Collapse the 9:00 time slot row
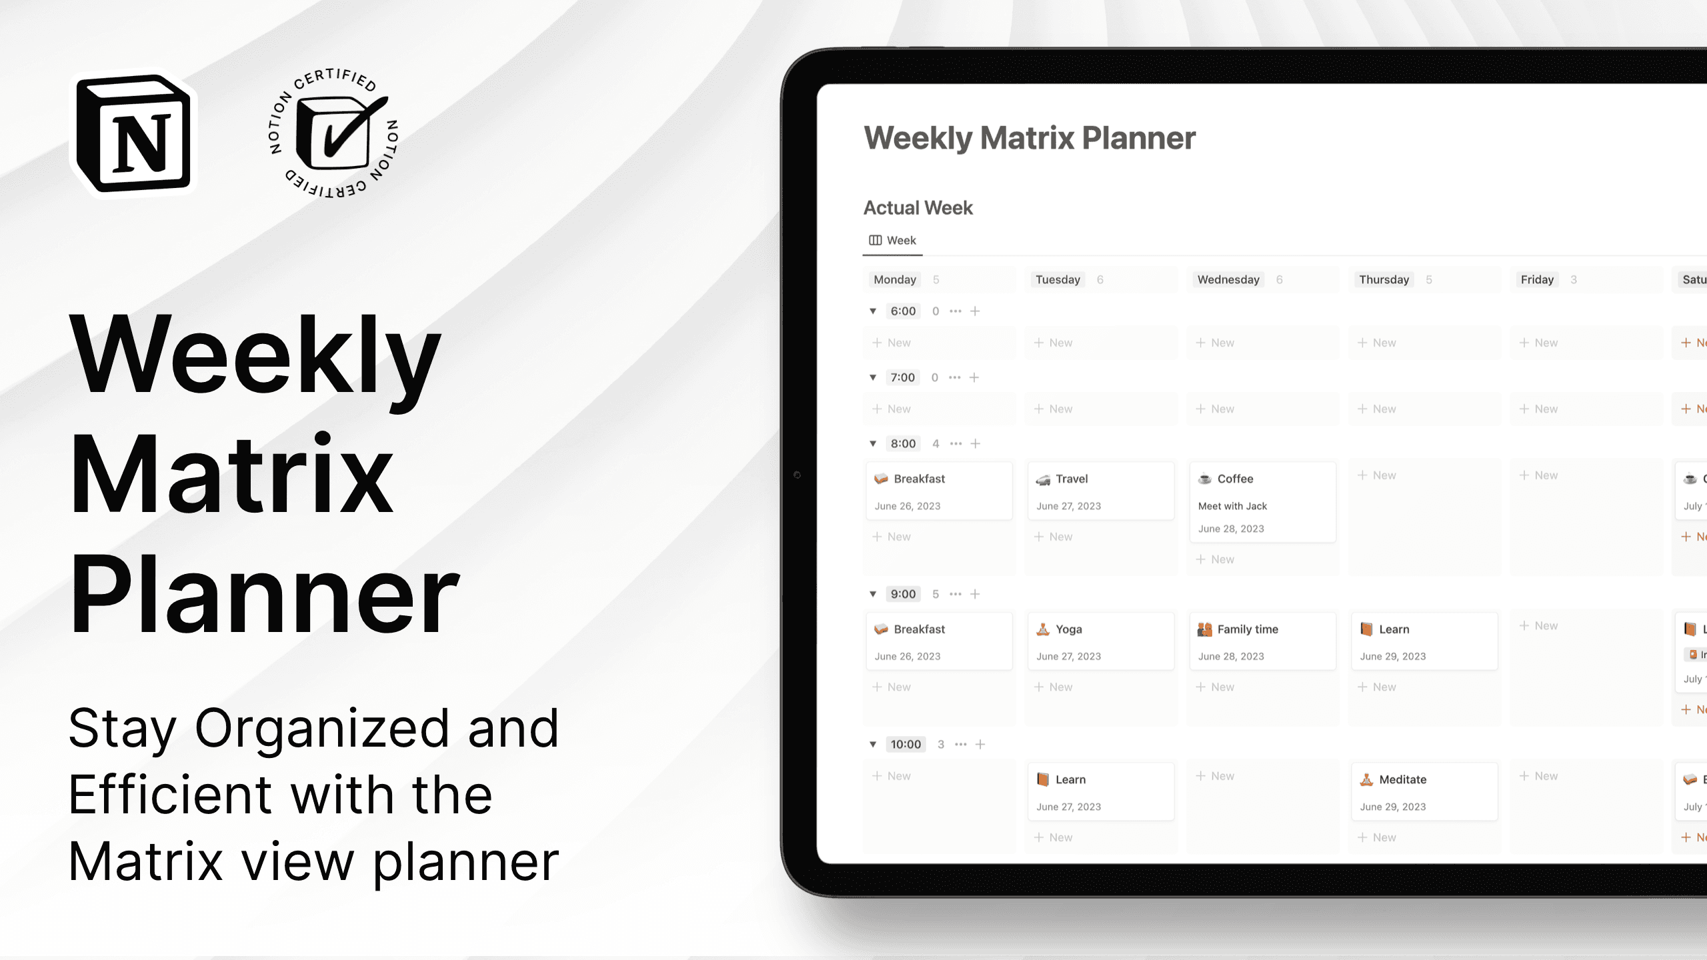This screenshot has height=960, width=1707. [x=871, y=593]
